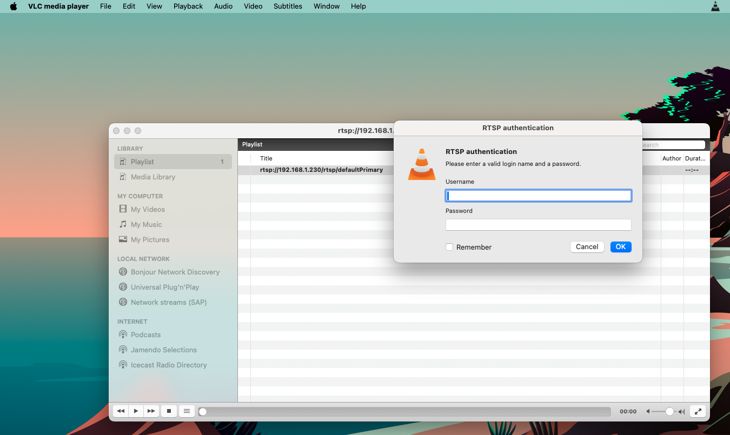Open the Icecast Radio Directory
The height and width of the screenshot is (435, 730).
click(x=169, y=365)
